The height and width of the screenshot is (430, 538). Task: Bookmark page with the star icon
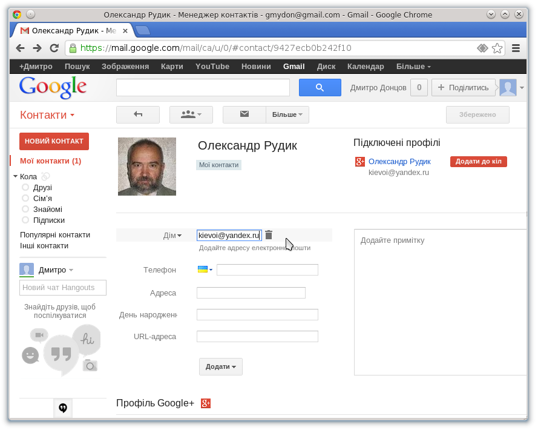tap(497, 48)
